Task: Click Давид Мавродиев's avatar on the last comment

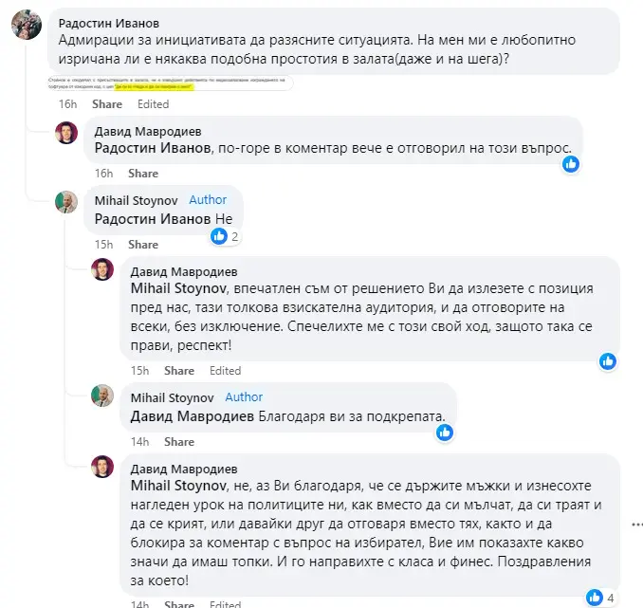Action: [x=101, y=467]
